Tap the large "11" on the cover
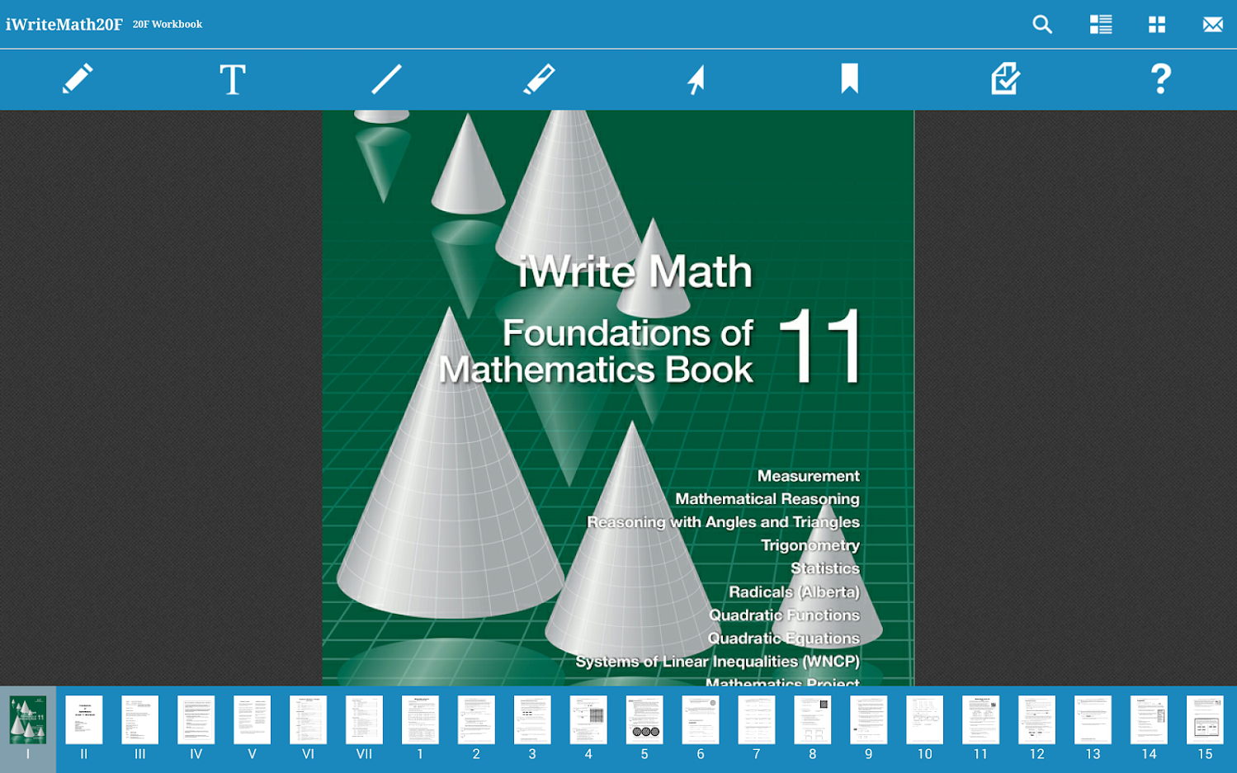The height and width of the screenshot is (773, 1237). (821, 346)
